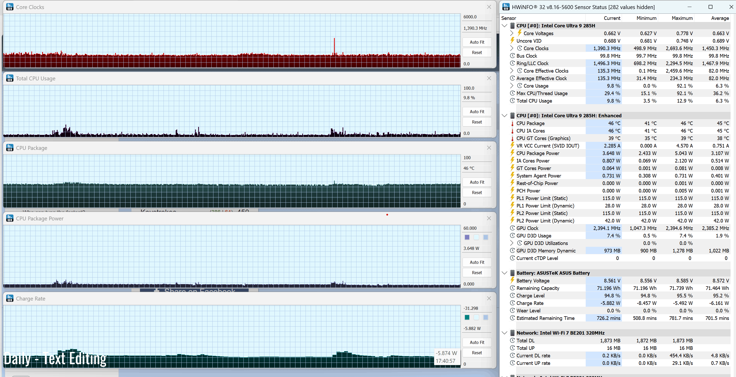Select the System Agent Power row
The height and width of the screenshot is (377, 736).
(615, 176)
